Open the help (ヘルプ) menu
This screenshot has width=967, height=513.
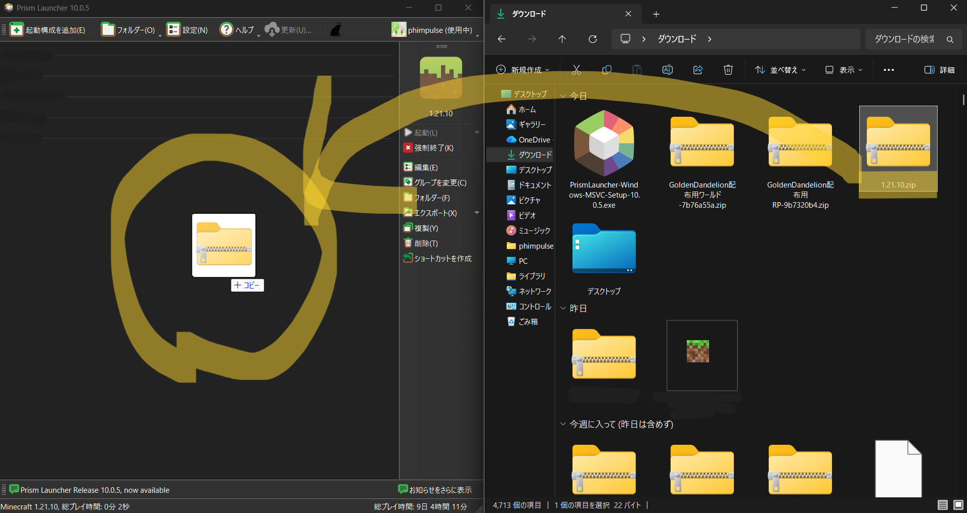237,30
